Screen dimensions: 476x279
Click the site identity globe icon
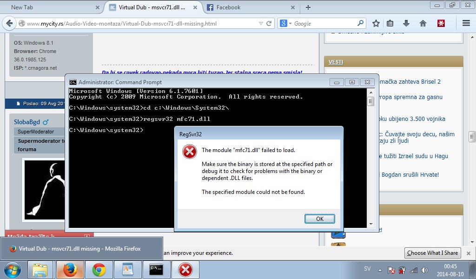(x=21, y=23)
